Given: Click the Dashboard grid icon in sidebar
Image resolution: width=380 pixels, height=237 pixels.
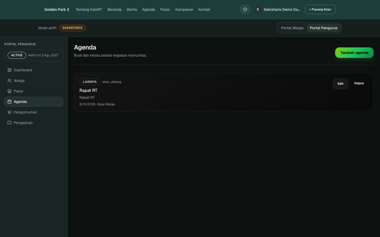Looking at the screenshot, I should 9,70.
